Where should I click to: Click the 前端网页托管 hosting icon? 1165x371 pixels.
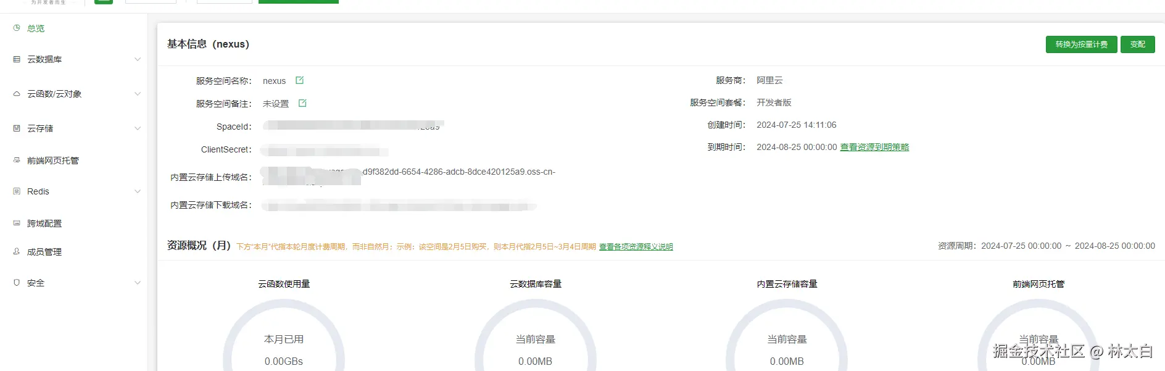coord(17,160)
